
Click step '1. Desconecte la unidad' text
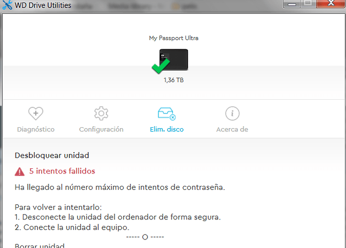pos(118,217)
